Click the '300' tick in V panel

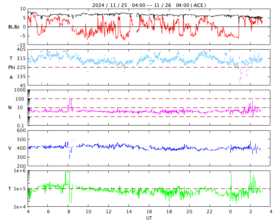pyautogui.click(x=21, y=157)
